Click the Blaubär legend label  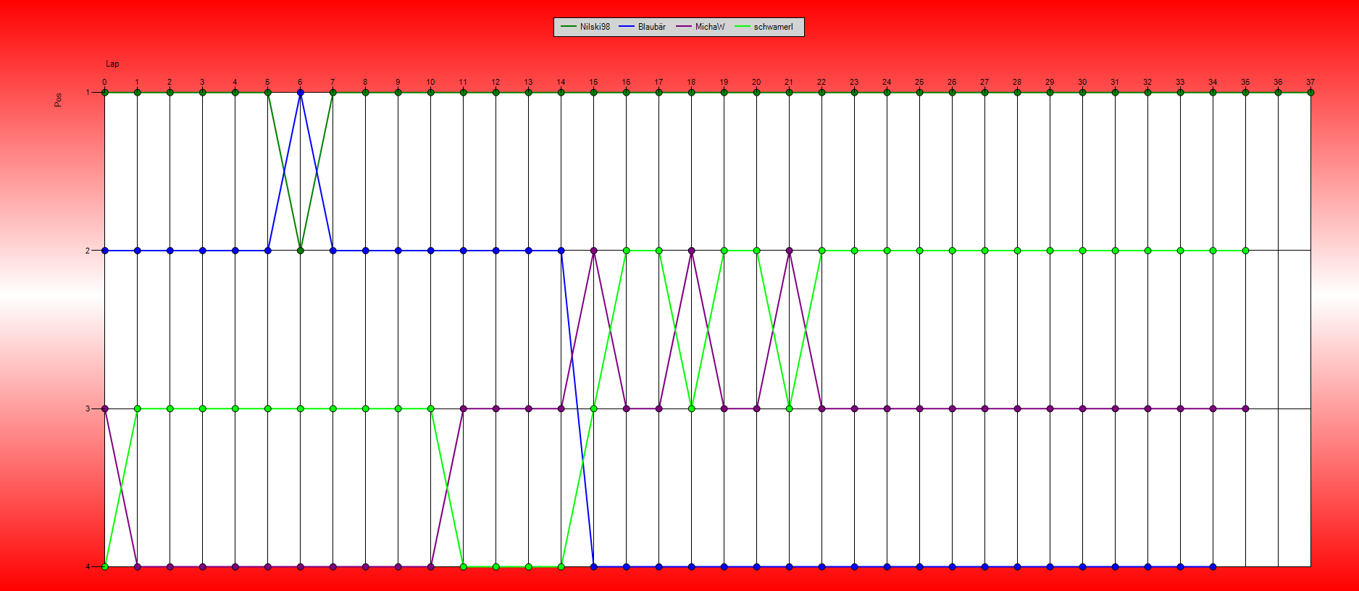point(651,27)
